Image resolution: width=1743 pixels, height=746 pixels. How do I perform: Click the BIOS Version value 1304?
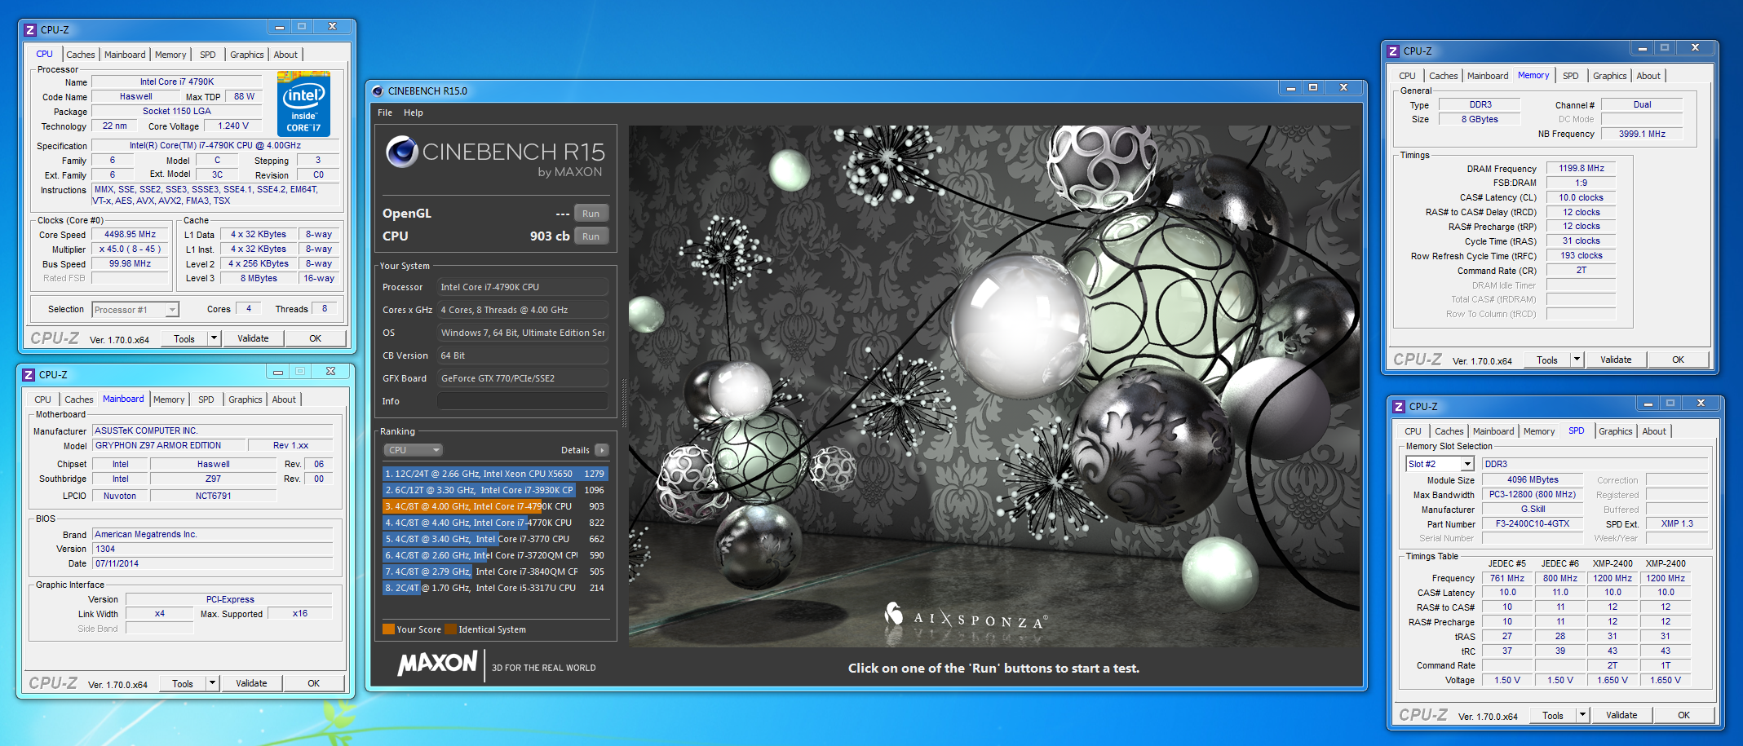click(x=212, y=550)
